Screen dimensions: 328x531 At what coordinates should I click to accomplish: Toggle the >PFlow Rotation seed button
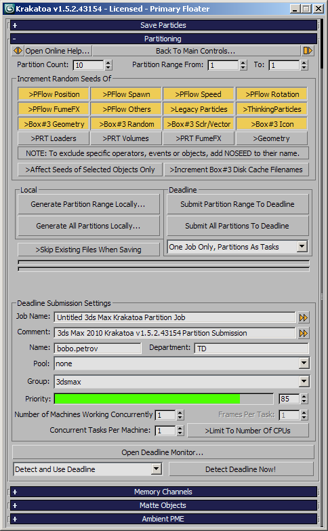272,94
